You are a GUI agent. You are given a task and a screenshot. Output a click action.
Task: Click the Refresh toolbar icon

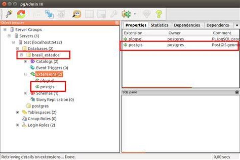[21, 14]
